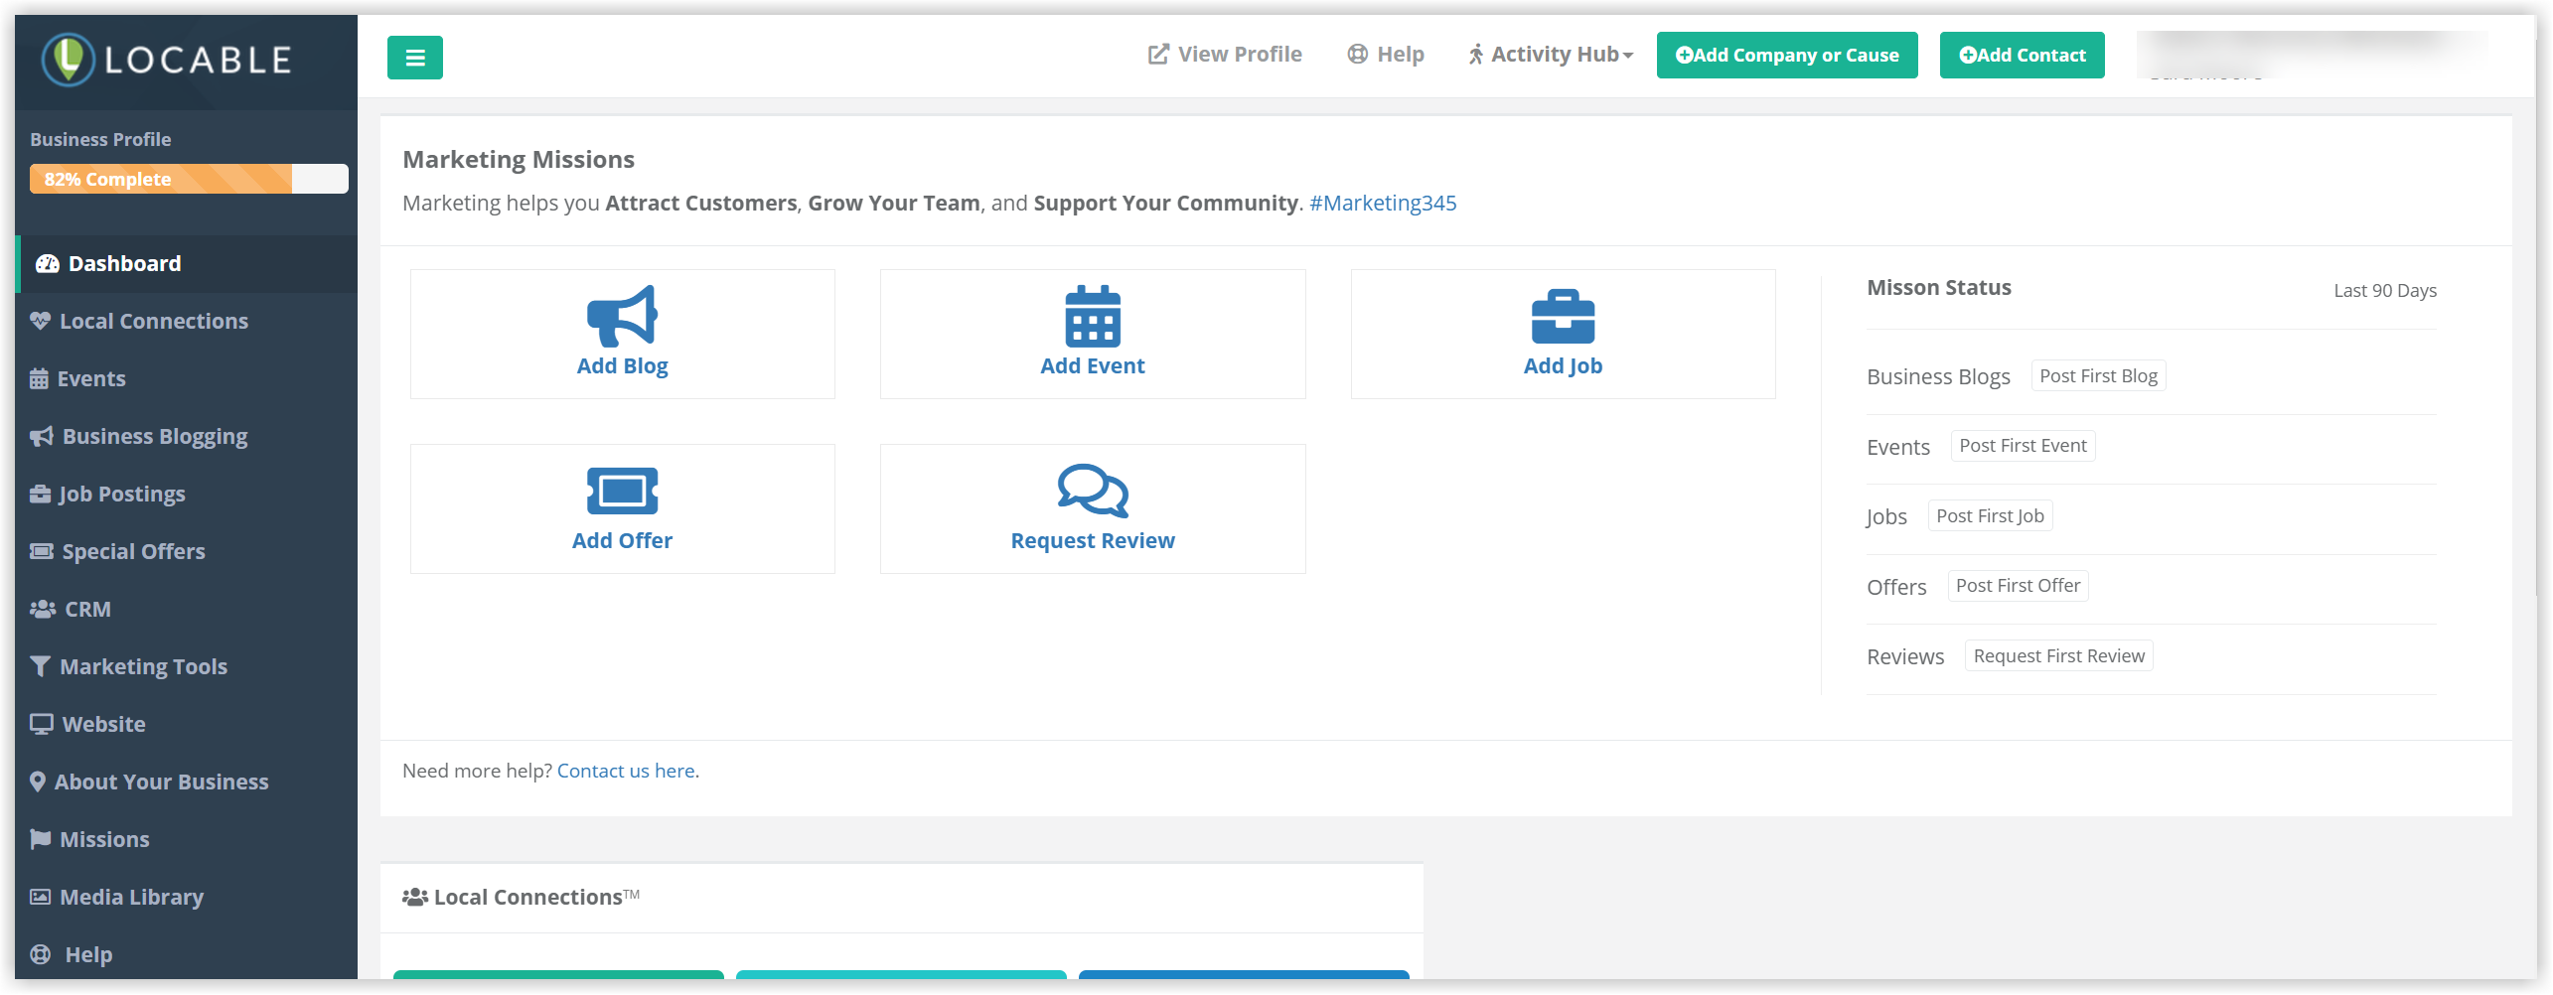This screenshot has width=2553, height=995.
Task: Click the About Your Business pin icon
Action: [x=38, y=782]
